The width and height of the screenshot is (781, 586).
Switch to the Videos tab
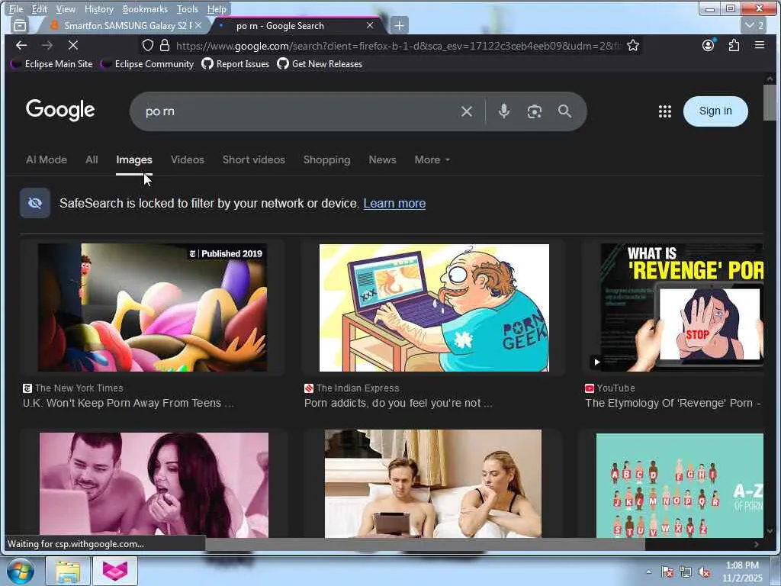188,160
